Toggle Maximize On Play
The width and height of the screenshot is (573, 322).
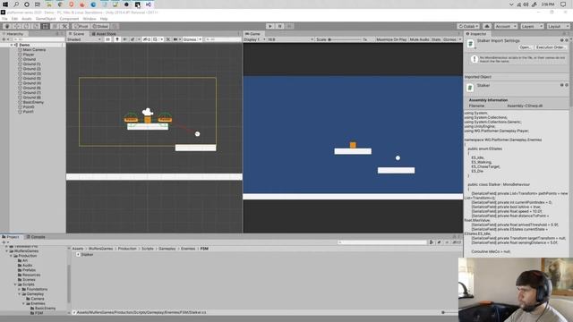point(391,39)
